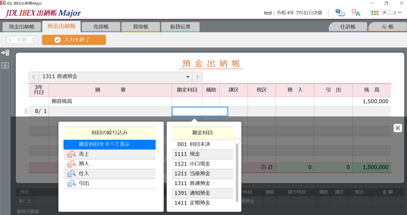
Task: Click the paperclip attachment icon on 8/1 row
Action: pyautogui.click(x=26, y=111)
